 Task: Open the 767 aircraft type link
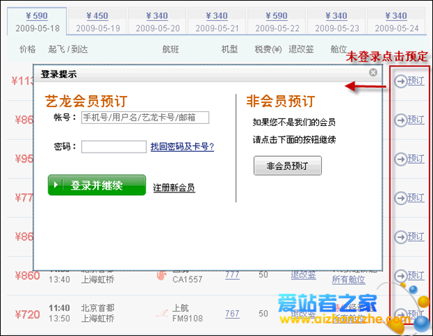coord(232,314)
